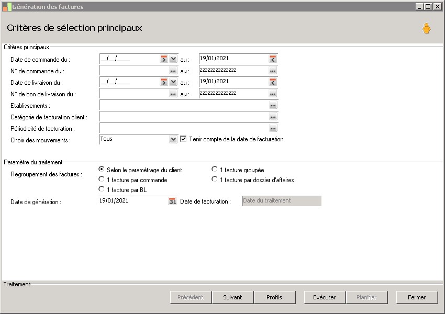The height and width of the screenshot is (314, 445).
Task: Click the window title bar app icon
Action: (7, 7)
